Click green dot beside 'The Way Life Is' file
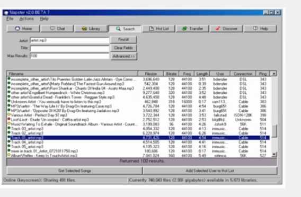301x197 pixels. 9,105
